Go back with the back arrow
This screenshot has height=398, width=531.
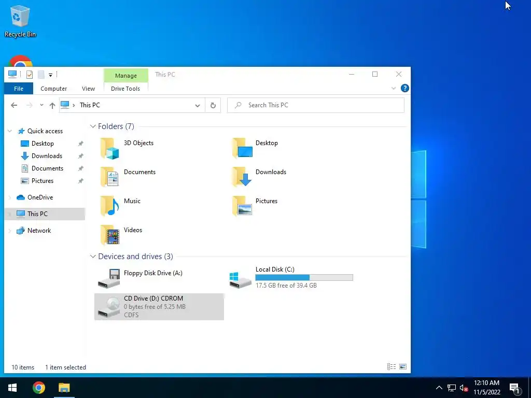(14, 105)
